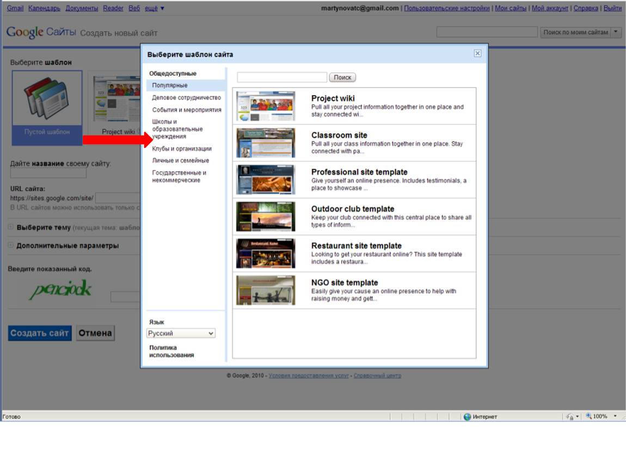
Task: Open Пользовательские настройки link
Action: tap(447, 8)
